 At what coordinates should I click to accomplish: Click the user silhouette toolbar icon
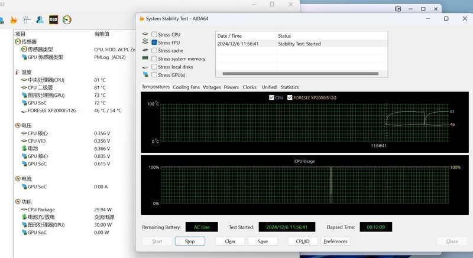pyautogui.click(x=40, y=19)
